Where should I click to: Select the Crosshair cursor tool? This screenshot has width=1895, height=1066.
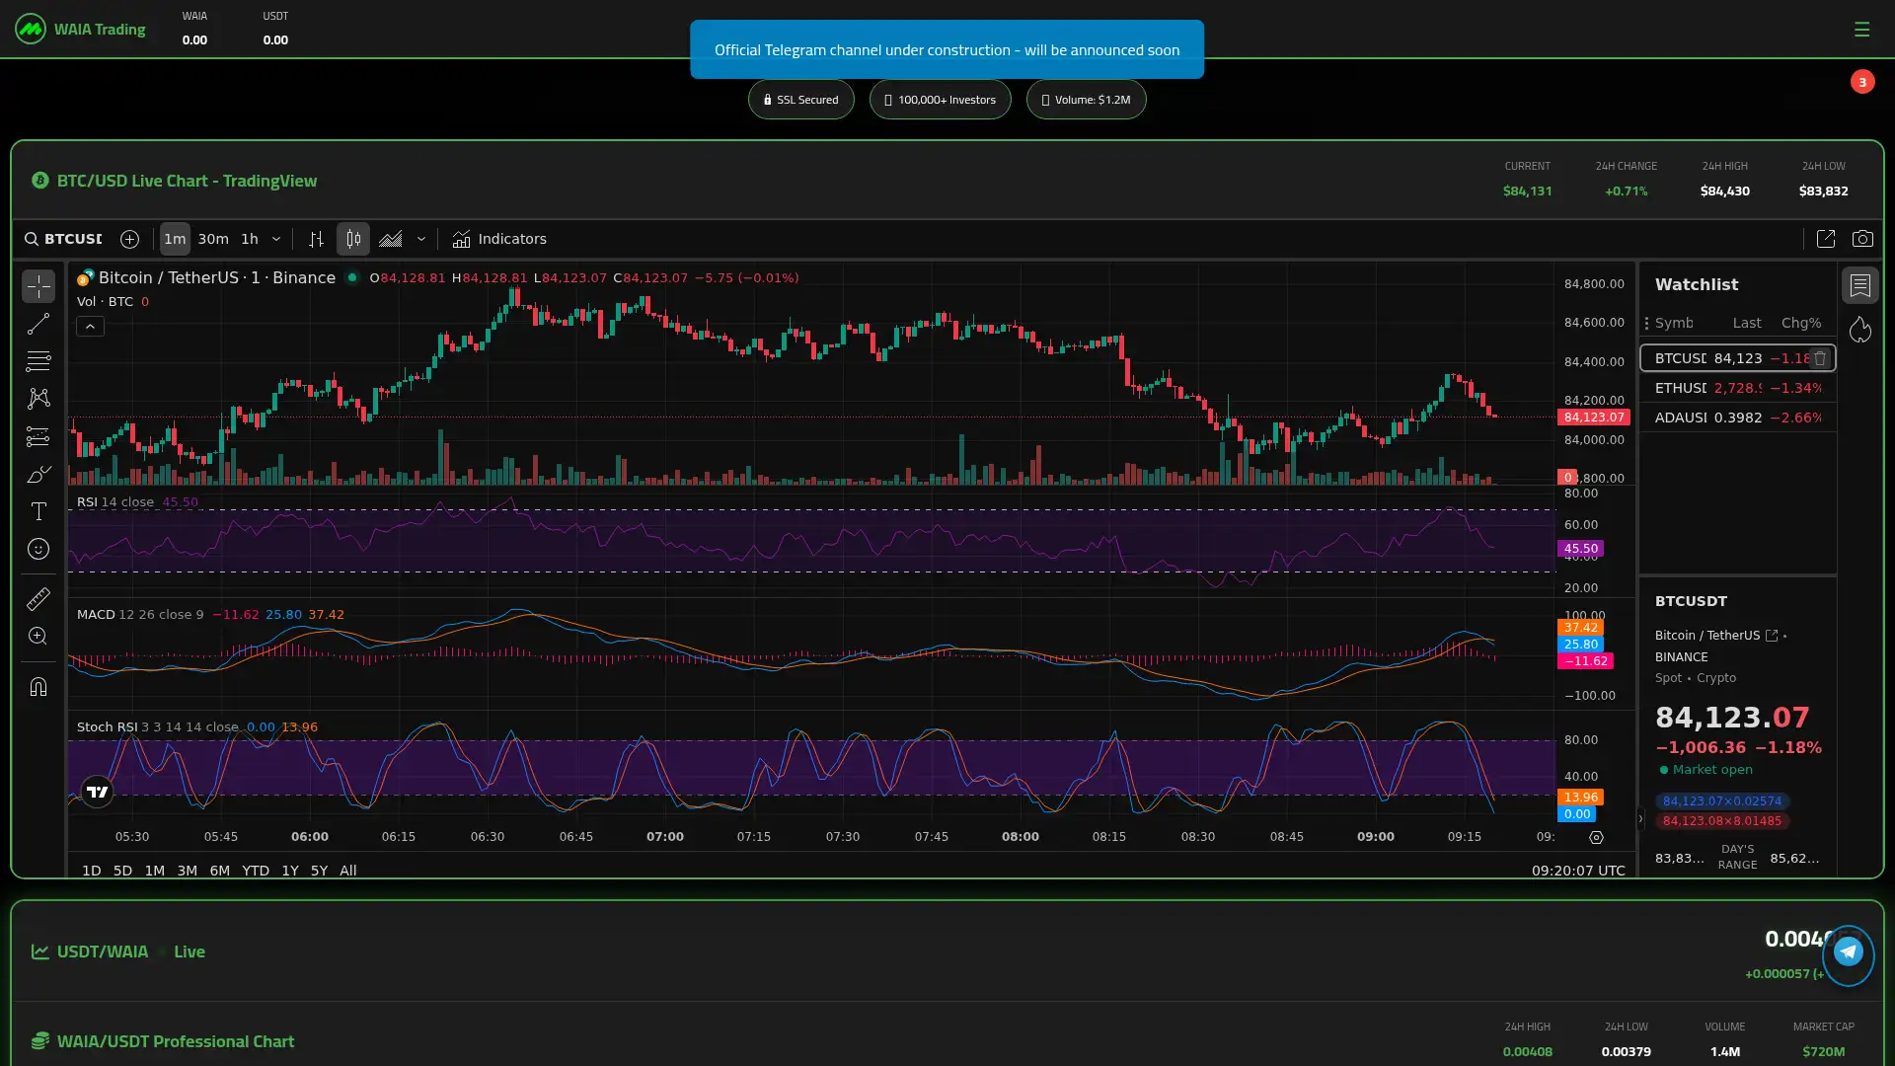pyautogui.click(x=38, y=286)
